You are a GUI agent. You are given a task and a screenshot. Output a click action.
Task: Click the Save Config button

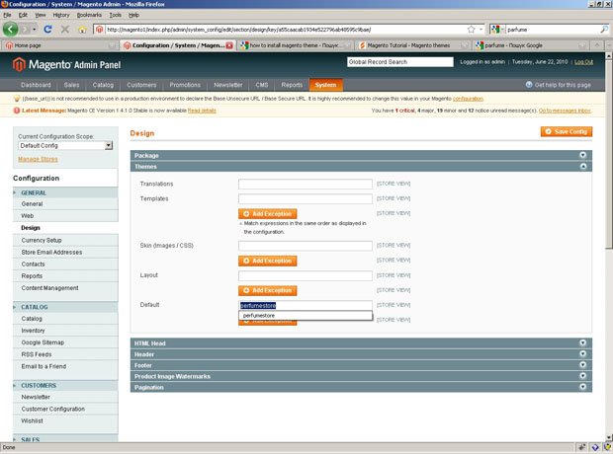[567, 131]
